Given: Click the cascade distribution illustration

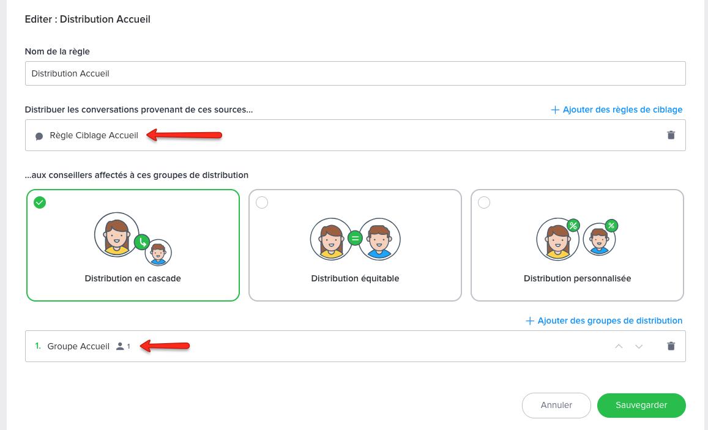Looking at the screenshot, I should (x=133, y=239).
